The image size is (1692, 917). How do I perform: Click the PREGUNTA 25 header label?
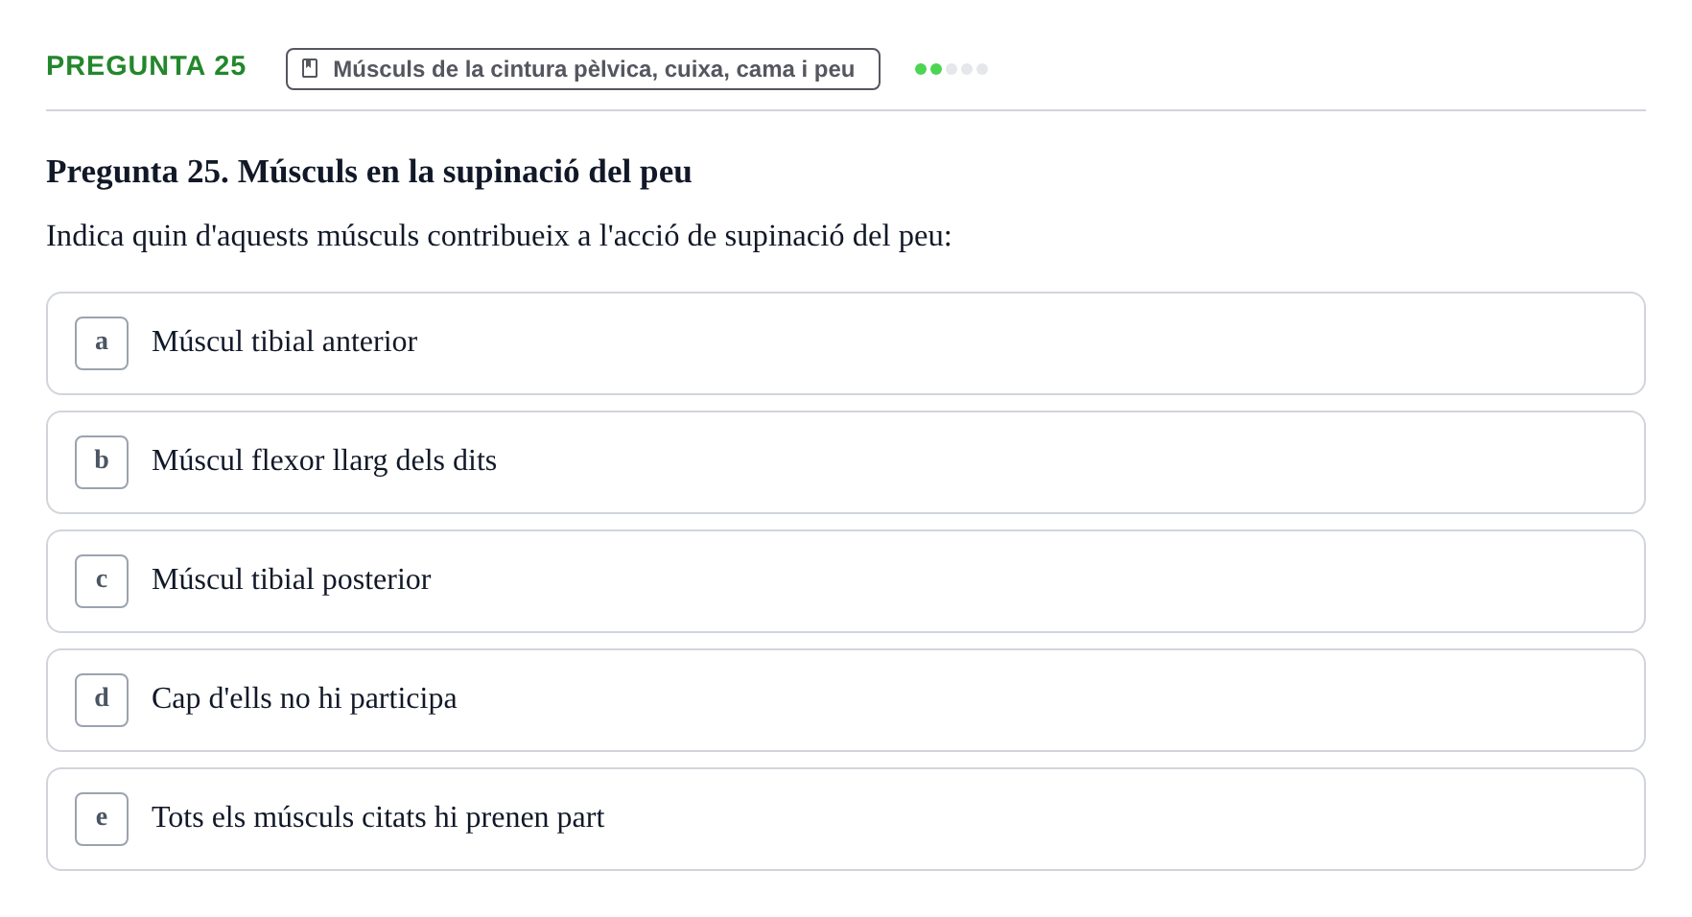tap(146, 65)
